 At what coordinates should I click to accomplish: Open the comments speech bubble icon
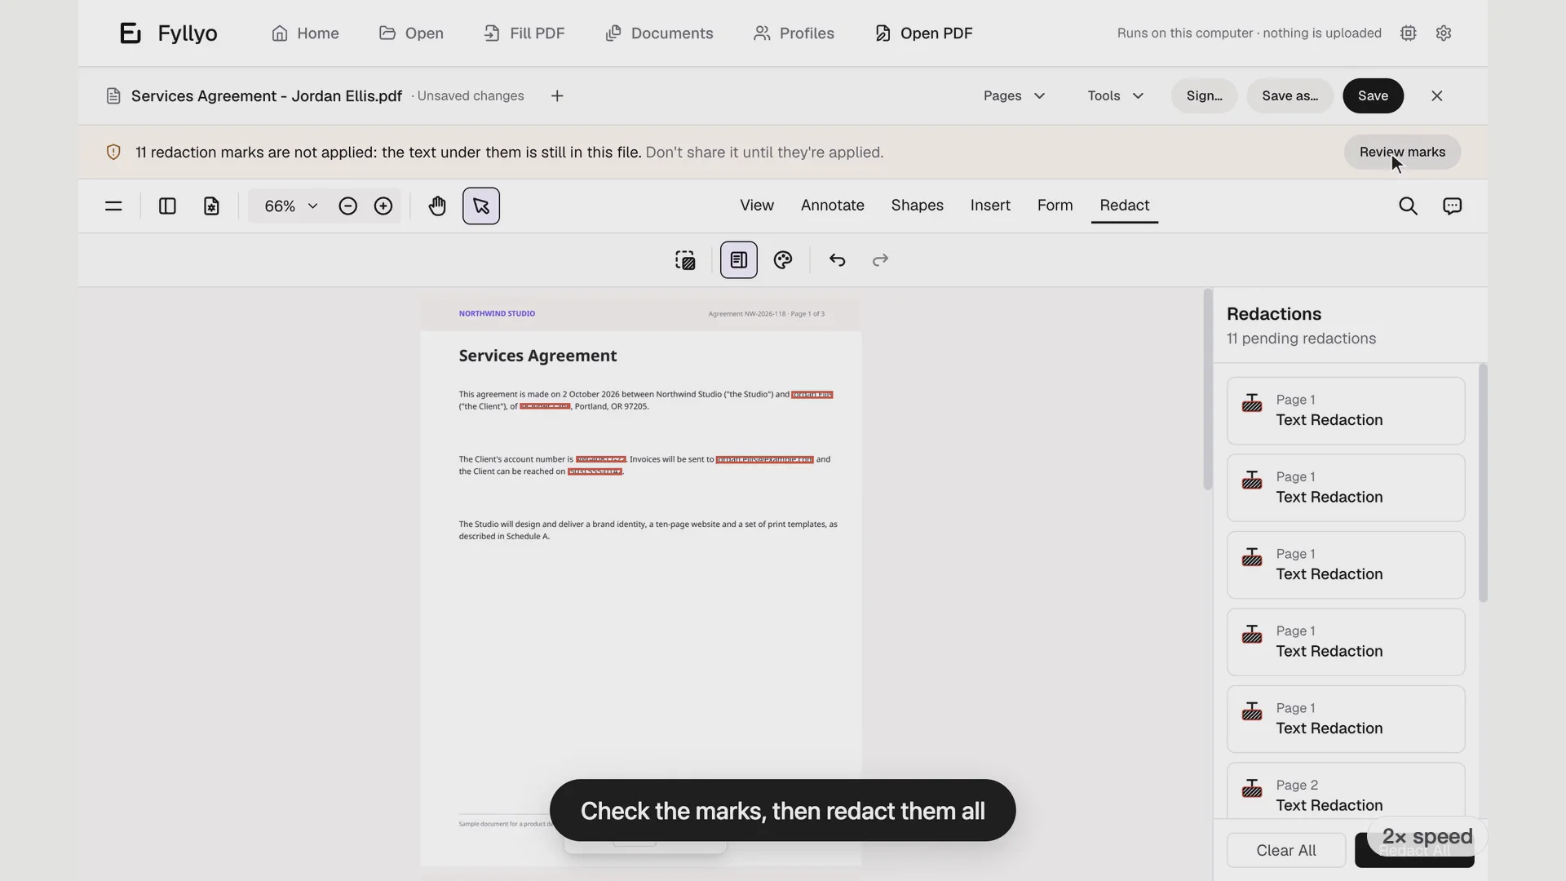(x=1453, y=206)
